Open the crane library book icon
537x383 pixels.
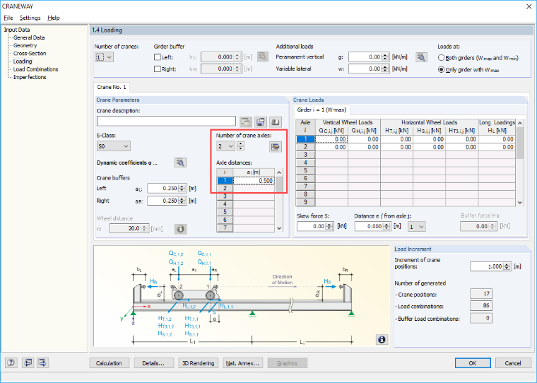click(276, 122)
